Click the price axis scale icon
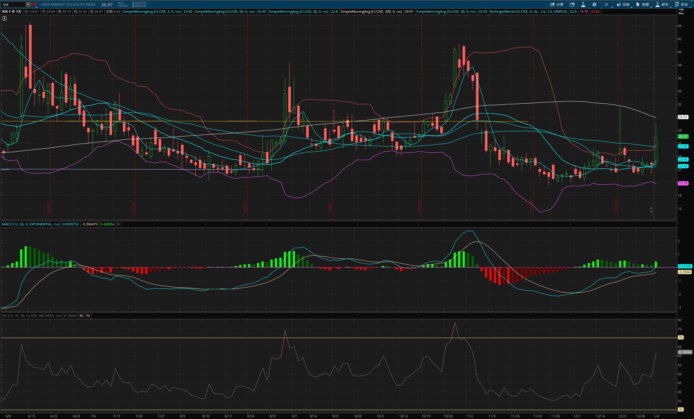Viewport: 694px width, 419px height. [x=681, y=11]
